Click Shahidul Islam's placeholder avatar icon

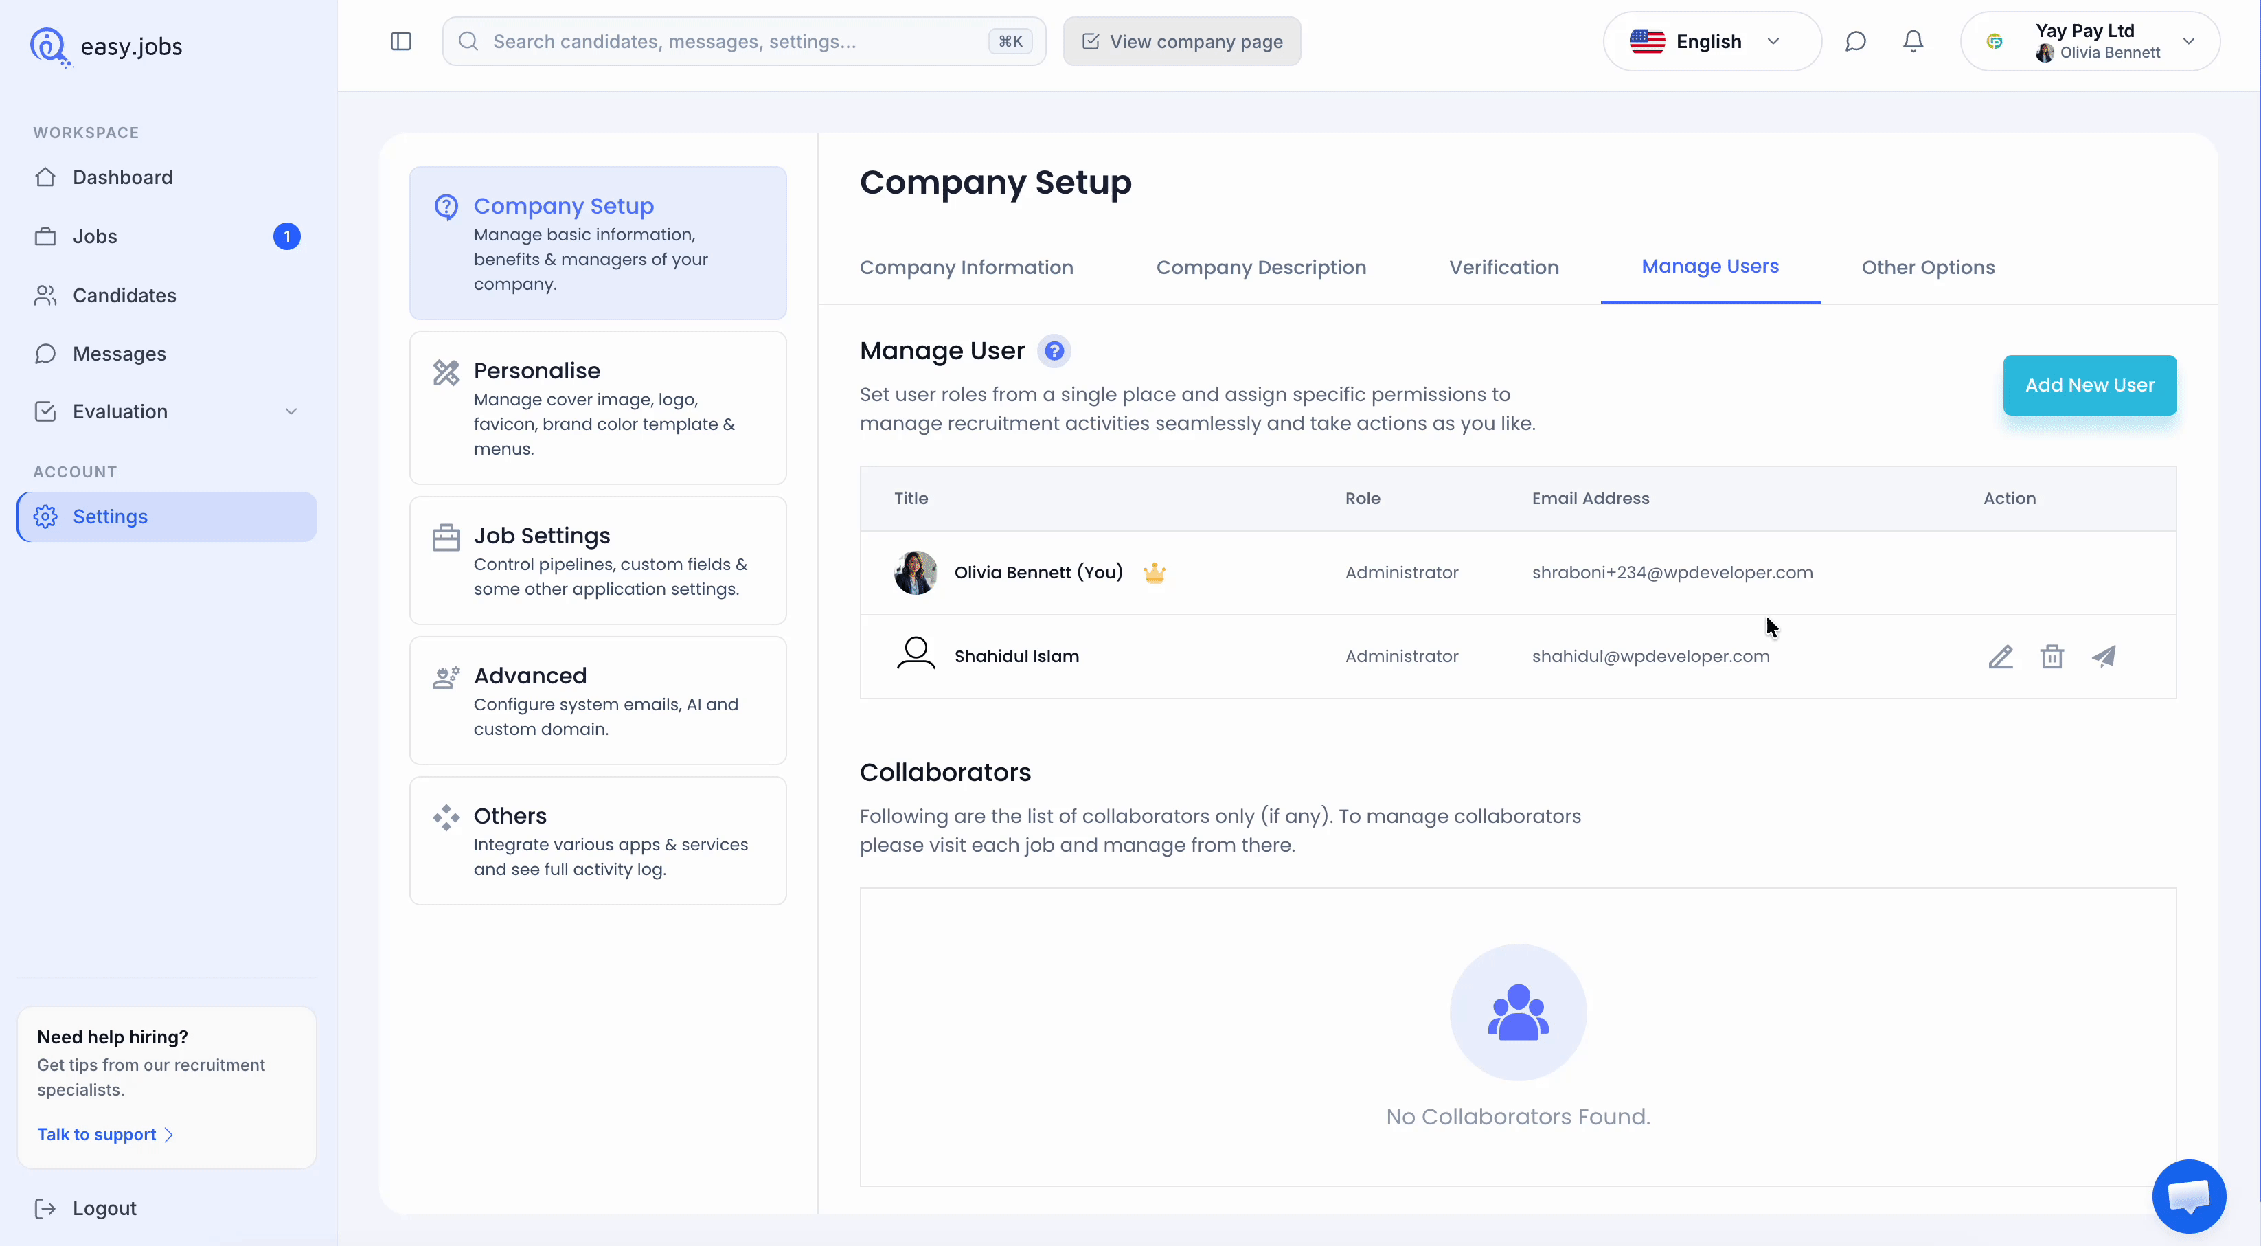916,653
